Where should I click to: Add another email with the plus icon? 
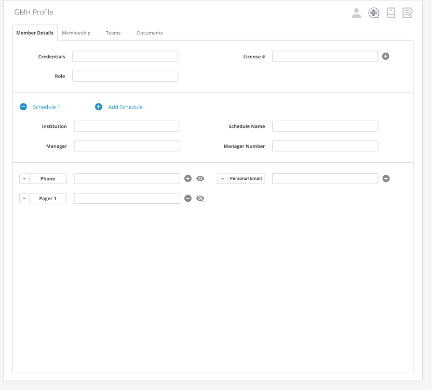click(386, 178)
